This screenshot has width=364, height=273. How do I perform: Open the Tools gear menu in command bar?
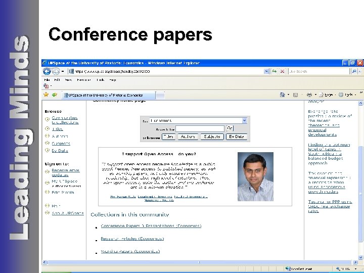[x=347, y=95]
